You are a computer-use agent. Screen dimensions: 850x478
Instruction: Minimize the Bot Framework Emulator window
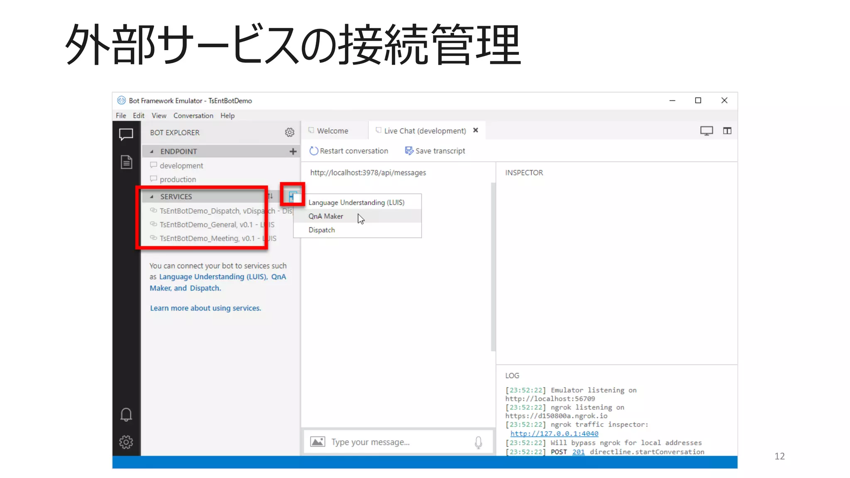point(672,101)
